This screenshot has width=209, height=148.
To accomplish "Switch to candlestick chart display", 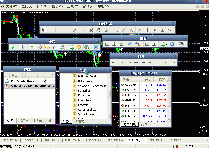I will pos(114,44).
